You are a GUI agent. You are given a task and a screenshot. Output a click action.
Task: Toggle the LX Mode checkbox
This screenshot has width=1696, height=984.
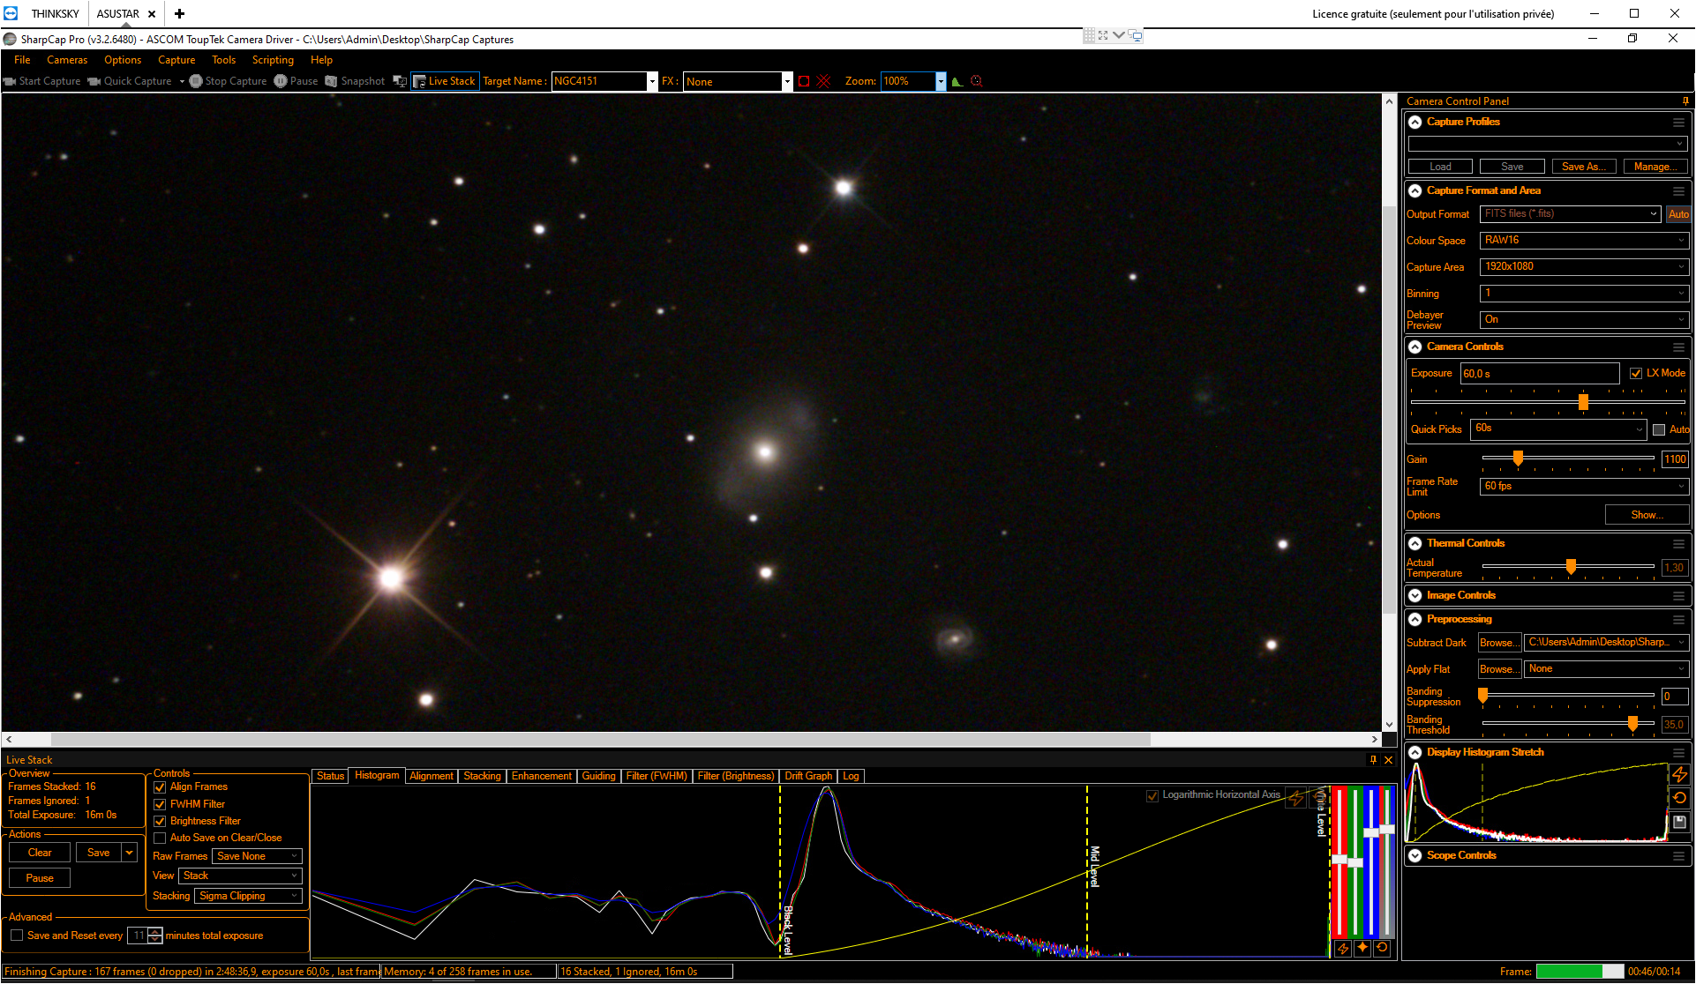(x=1636, y=374)
